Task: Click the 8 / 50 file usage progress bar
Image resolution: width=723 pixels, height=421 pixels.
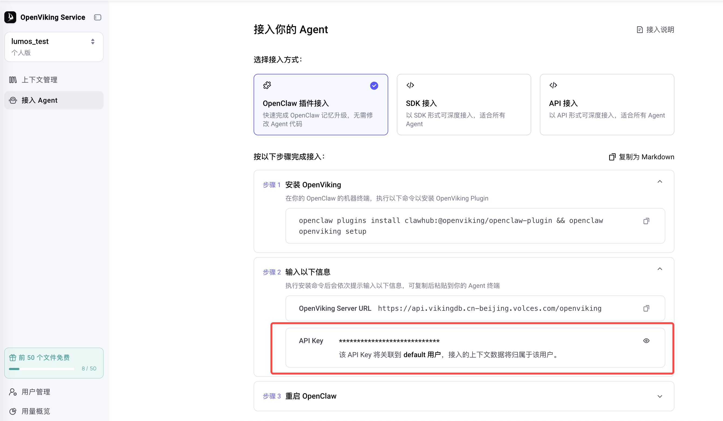Action: 42,369
